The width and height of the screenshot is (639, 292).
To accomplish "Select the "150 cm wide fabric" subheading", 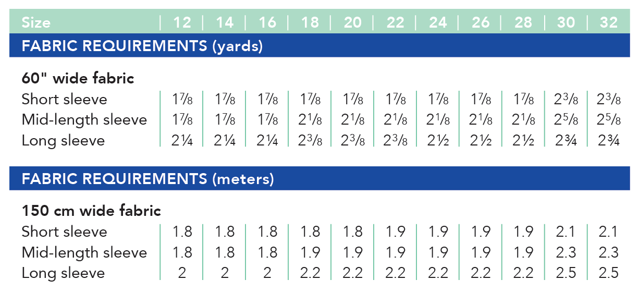I will [x=91, y=211].
